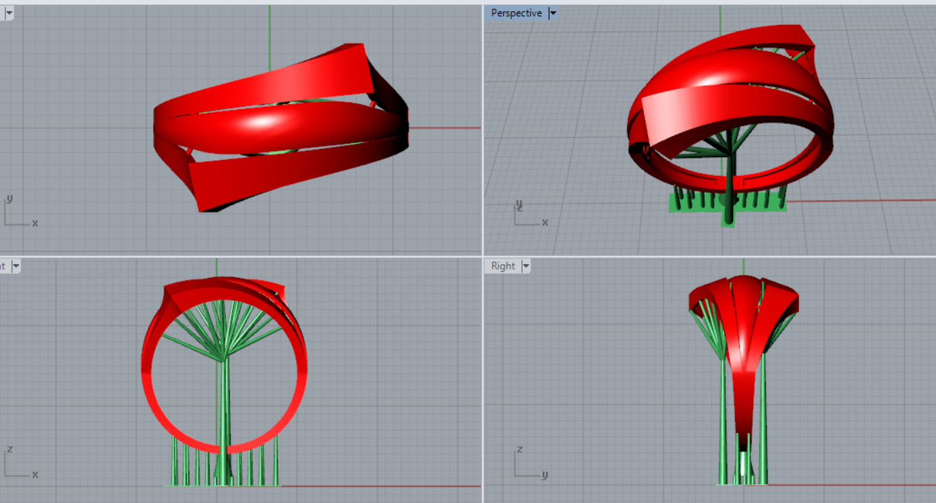The width and height of the screenshot is (936, 503).
Task: Open the Right viewport dropdown arrow
Action: coord(525,266)
